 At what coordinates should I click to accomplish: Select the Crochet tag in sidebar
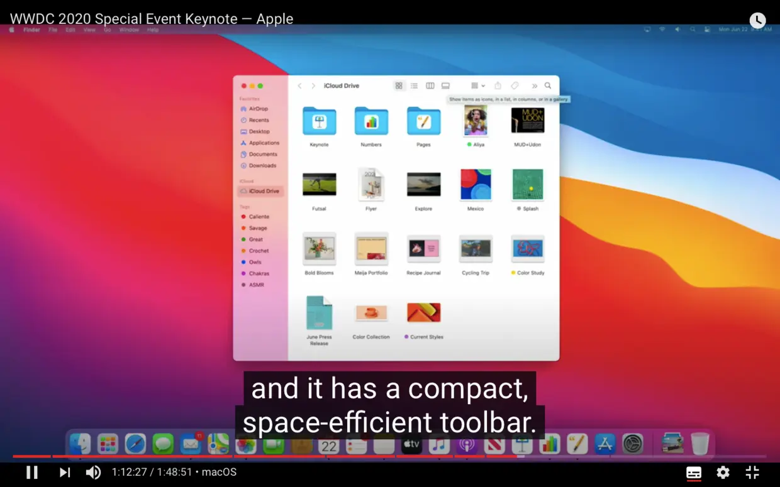coord(255,251)
